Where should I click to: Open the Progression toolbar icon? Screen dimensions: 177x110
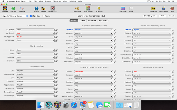pos(153,9)
